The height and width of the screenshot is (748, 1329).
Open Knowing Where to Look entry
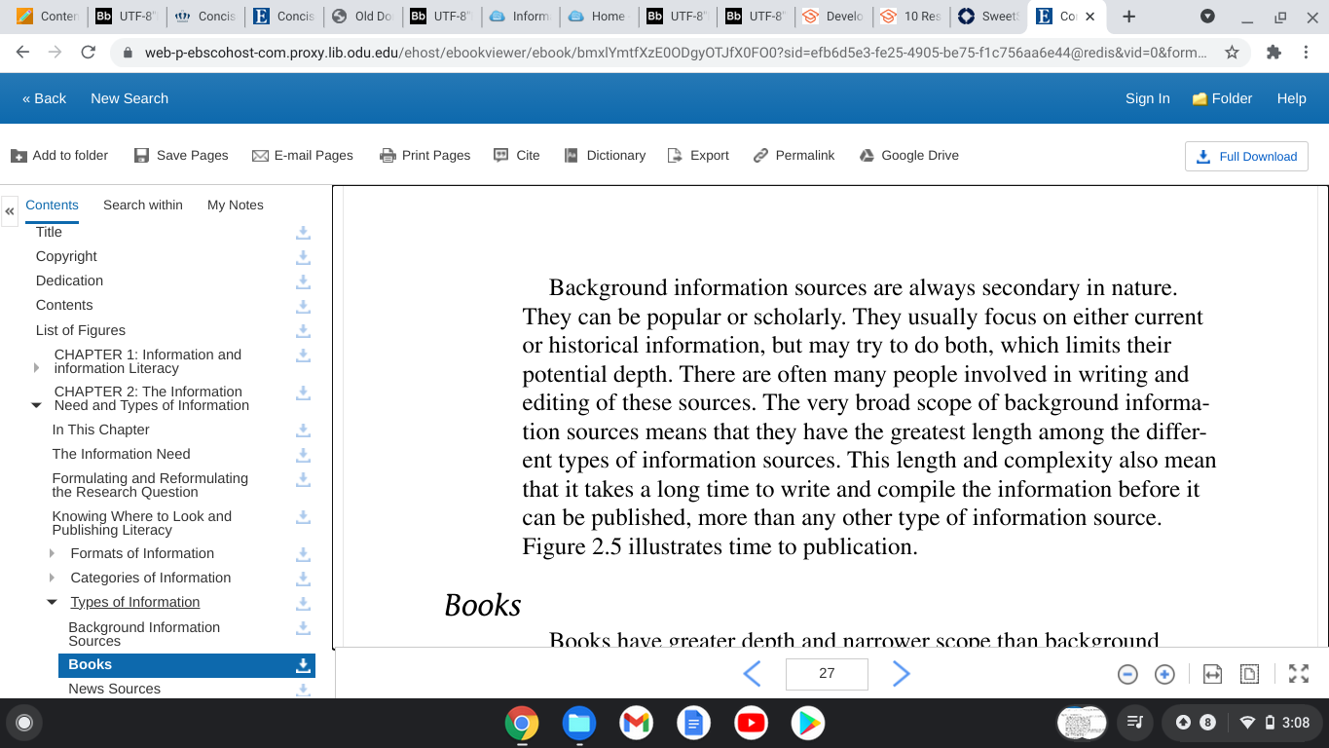tap(142, 523)
